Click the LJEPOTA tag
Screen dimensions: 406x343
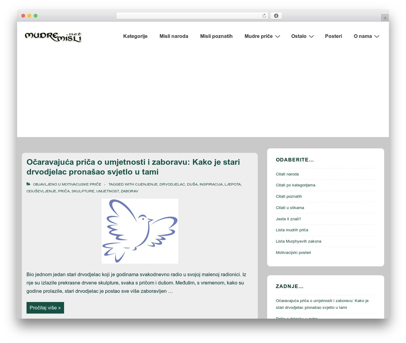point(233,184)
